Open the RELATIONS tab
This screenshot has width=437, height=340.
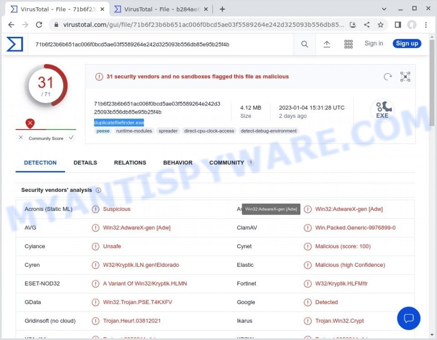click(130, 163)
